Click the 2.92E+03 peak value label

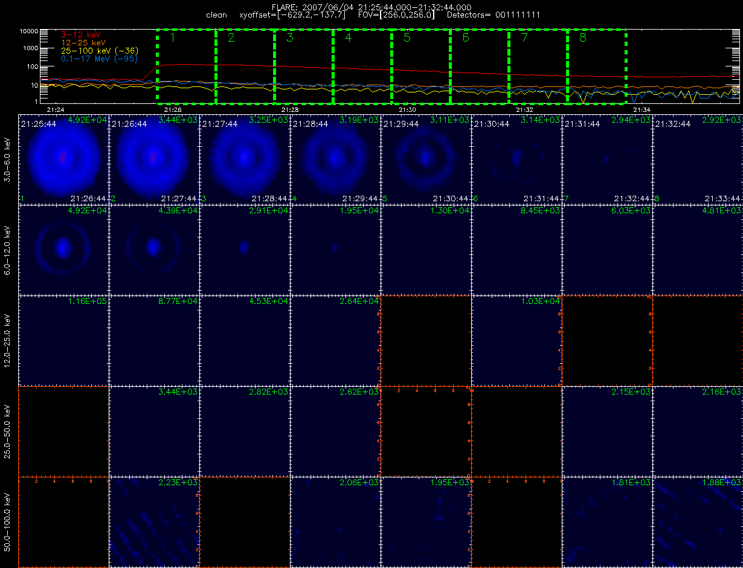(722, 120)
